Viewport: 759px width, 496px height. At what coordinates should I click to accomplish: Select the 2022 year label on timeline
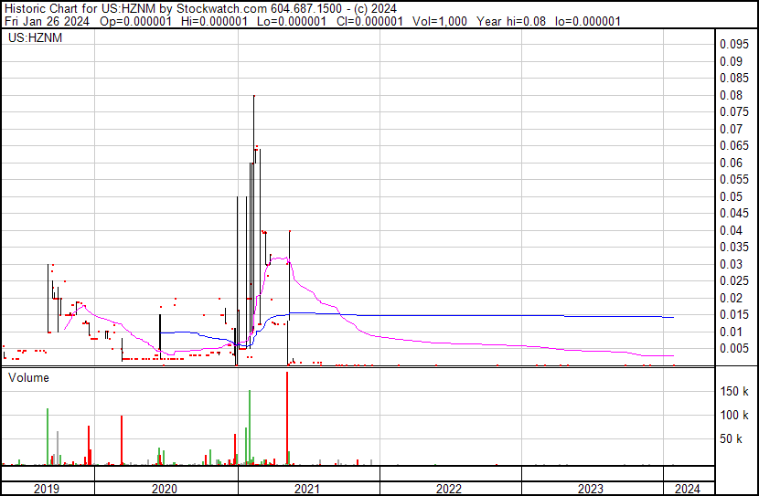pos(449,489)
